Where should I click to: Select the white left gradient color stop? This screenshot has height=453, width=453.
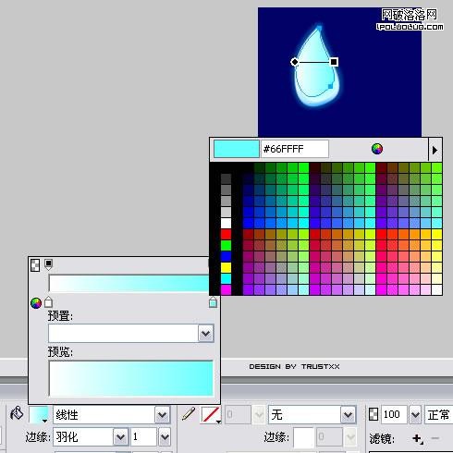[48, 302]
